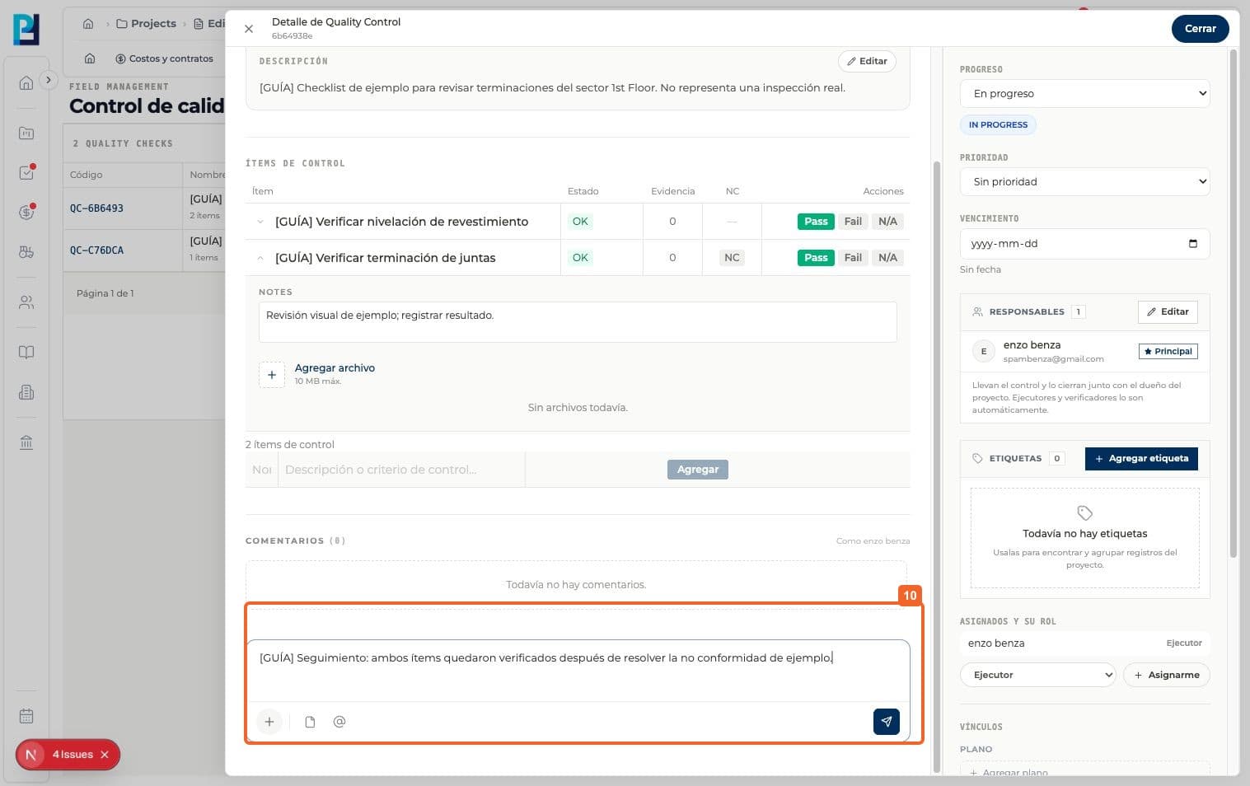This screenshot has height=786, width=1250.
Task: Open Costos y contratos tab
Action: (164, 59)
